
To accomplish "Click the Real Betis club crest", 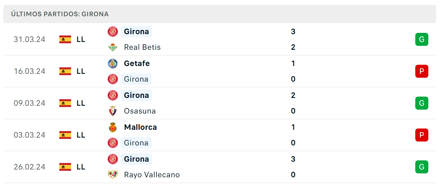I will (x=113, y=47).
